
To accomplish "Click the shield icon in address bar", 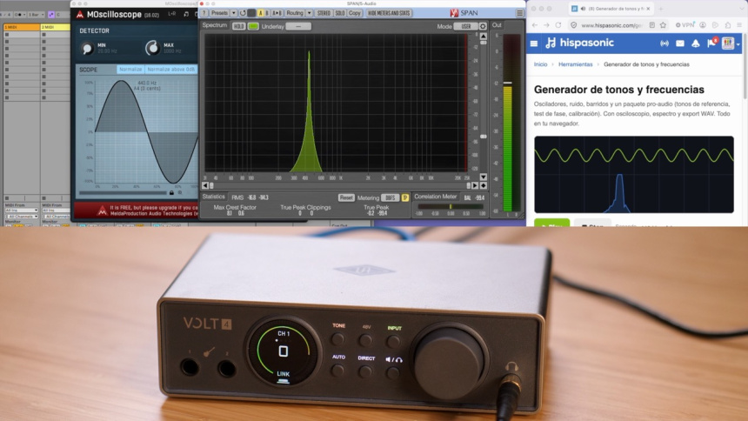I will (x=574, y=25).
